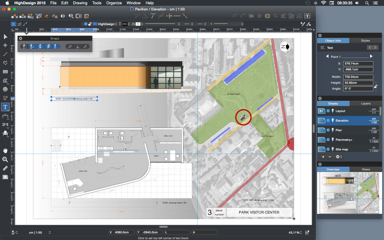Click the Mirror tool in top toolbar

pyautogui.click(x=63, y=16)
